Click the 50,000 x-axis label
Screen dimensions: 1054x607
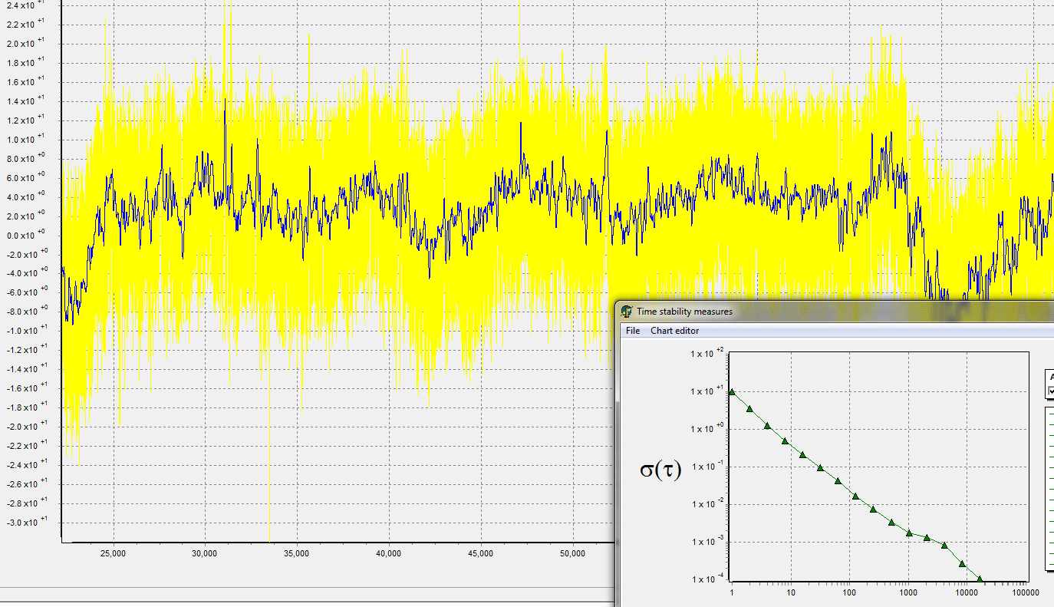coord(573,553)
